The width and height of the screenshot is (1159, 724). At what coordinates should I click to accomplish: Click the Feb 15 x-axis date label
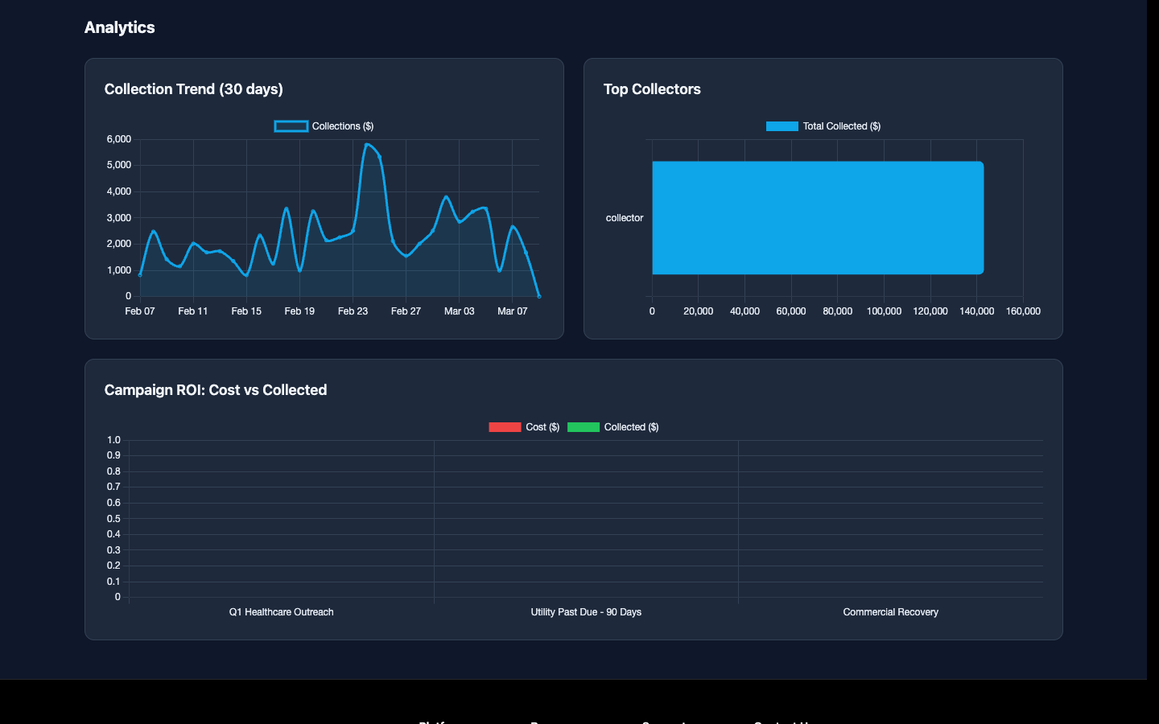click(246, 311)
